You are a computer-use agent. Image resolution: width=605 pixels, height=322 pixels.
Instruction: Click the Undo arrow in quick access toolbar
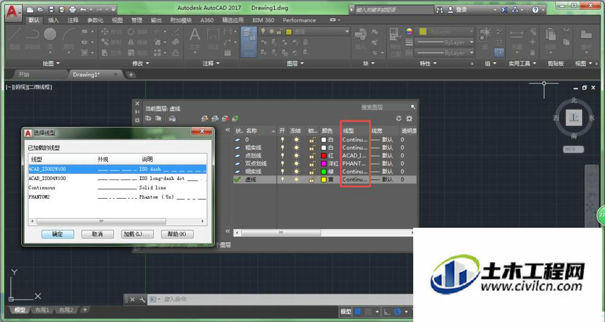(83, 9)
